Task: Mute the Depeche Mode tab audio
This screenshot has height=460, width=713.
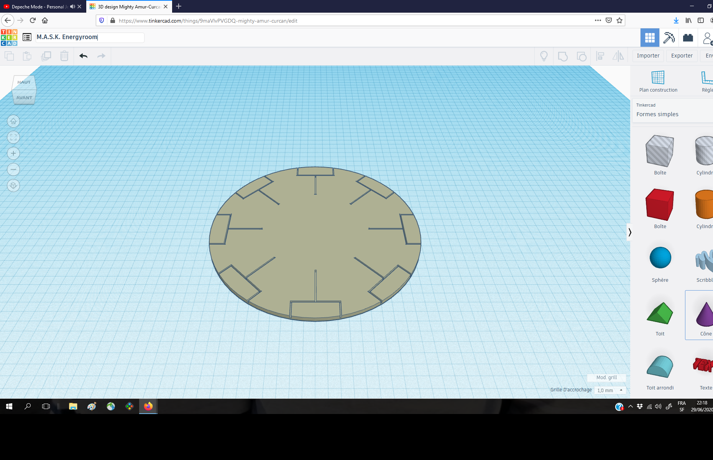Action: pos(72,7)
